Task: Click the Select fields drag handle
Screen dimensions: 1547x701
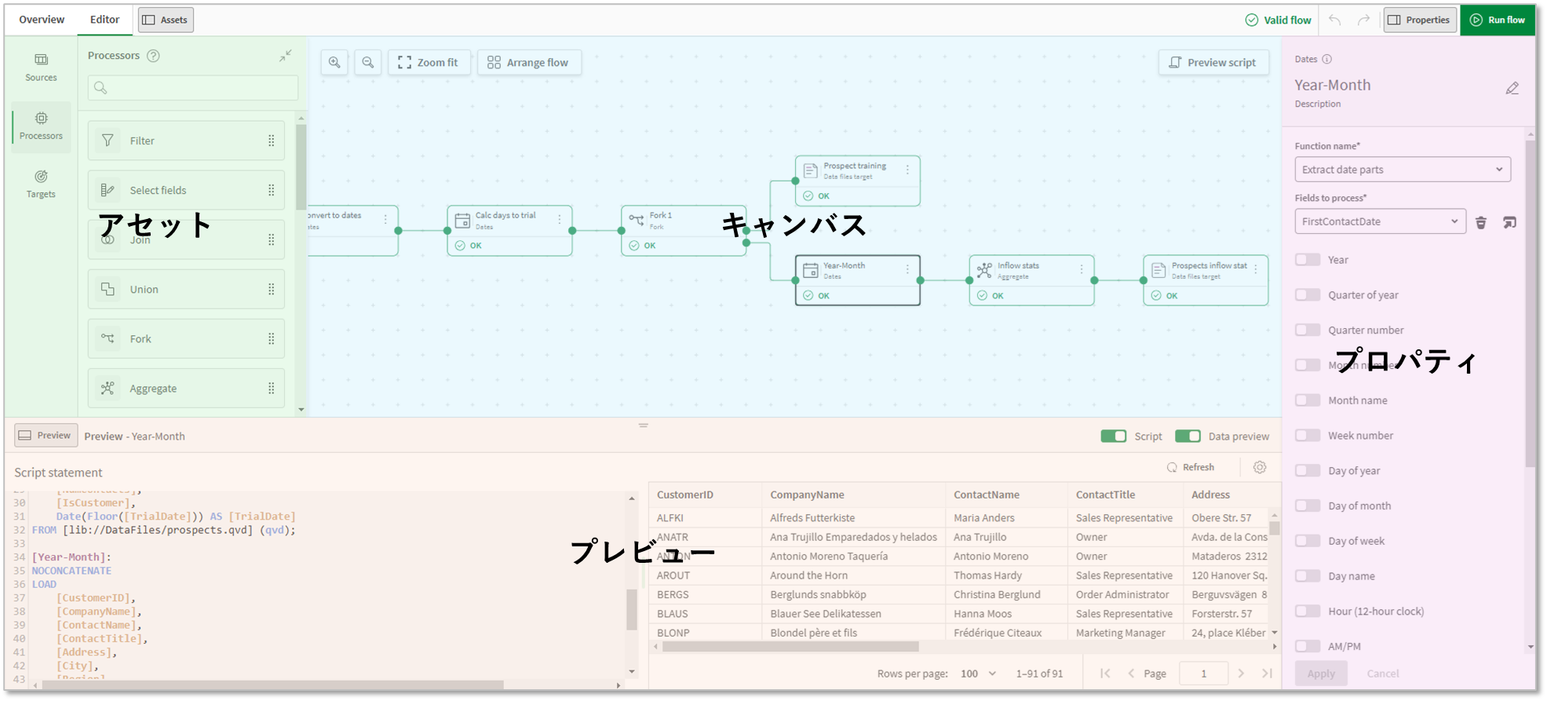Action: click(x=272, y=190)
